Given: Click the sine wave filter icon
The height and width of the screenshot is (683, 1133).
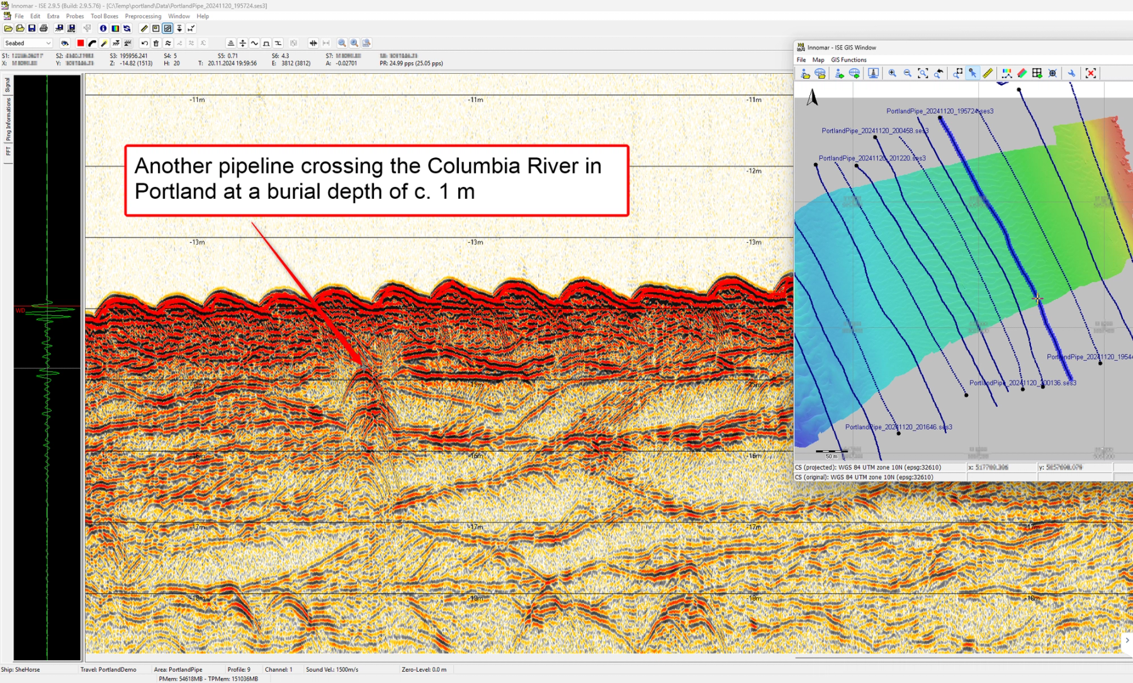Looking at the screenshot, I should pos(254,43).
